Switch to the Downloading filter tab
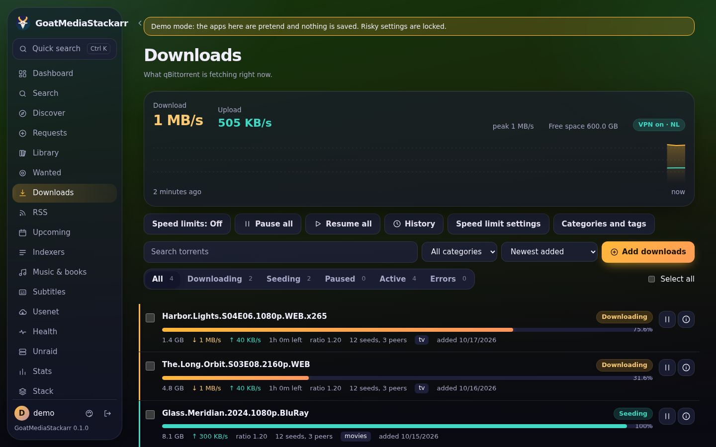Image resolution: width=716 pixels, height=447 pixels. pyautogui.click(x=220, y=279)
